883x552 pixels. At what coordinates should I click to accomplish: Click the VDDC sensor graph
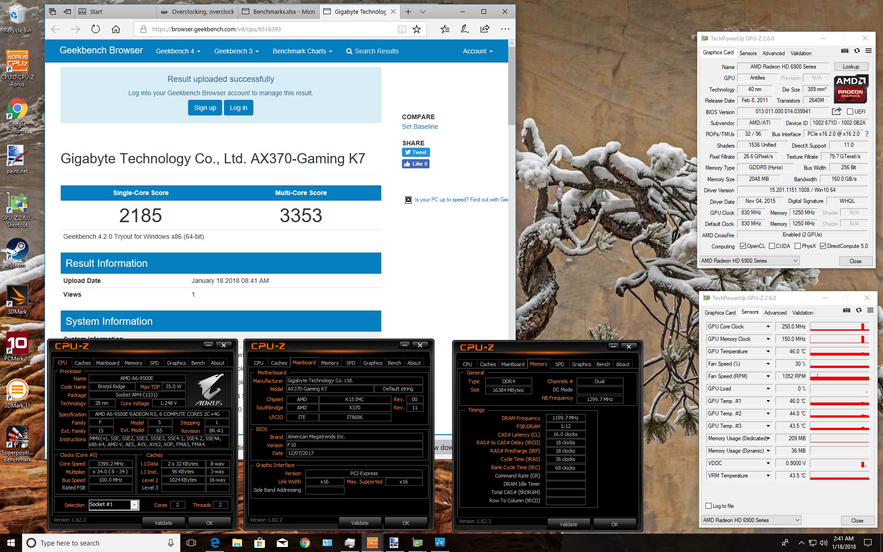[839, 463]
